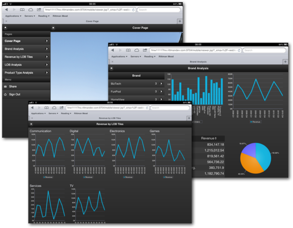Select BizTech brand row

coord(136,83)
